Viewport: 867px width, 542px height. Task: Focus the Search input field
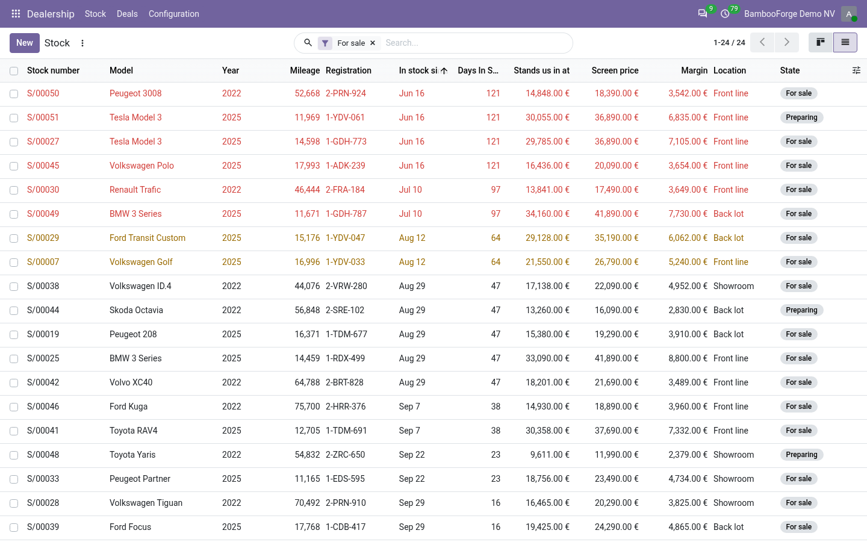click(476, 43)
